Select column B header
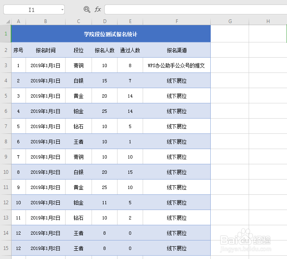 [x=46, y=21]
